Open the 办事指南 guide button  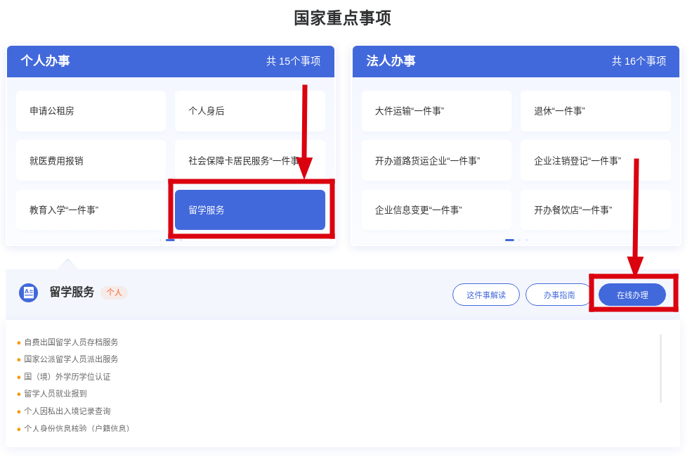pyautogui.click(x=559, y=295)
